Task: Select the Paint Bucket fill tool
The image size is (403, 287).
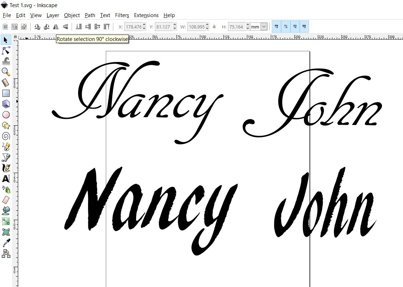Action: pos(6,211)
